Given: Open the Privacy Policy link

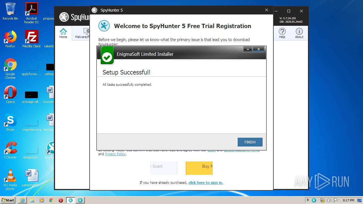Looking at the screenshot, I should pos(115,154).
